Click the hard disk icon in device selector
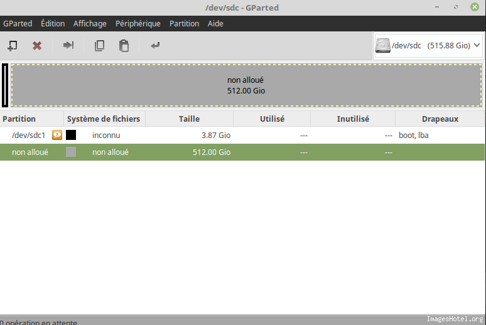This screenshot has width=486, height=325. (x=382, y=46)
